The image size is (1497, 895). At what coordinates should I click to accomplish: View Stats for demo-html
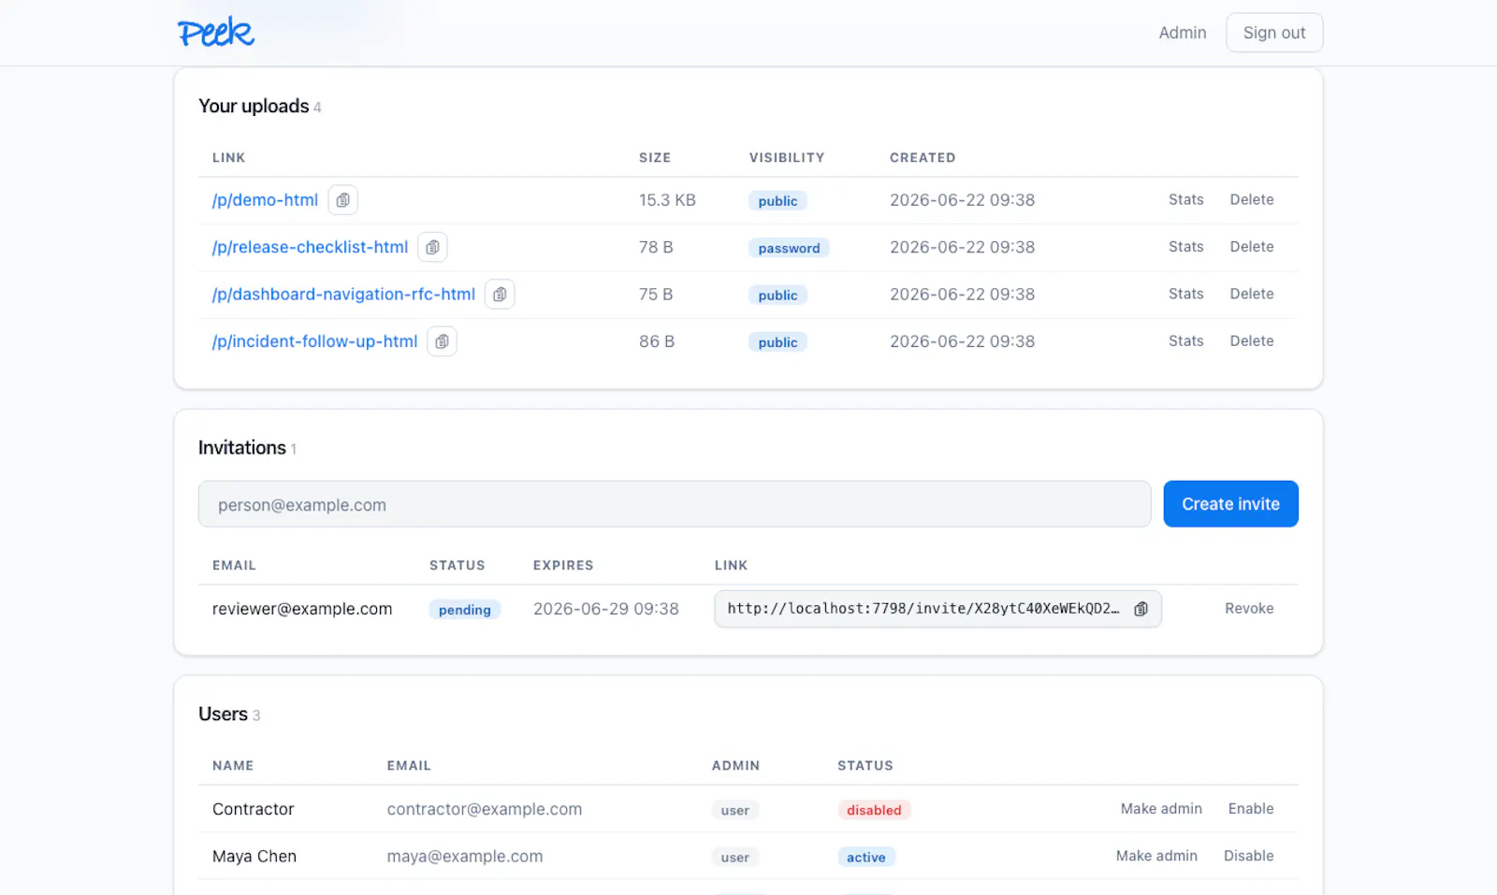click(1185, 200)
